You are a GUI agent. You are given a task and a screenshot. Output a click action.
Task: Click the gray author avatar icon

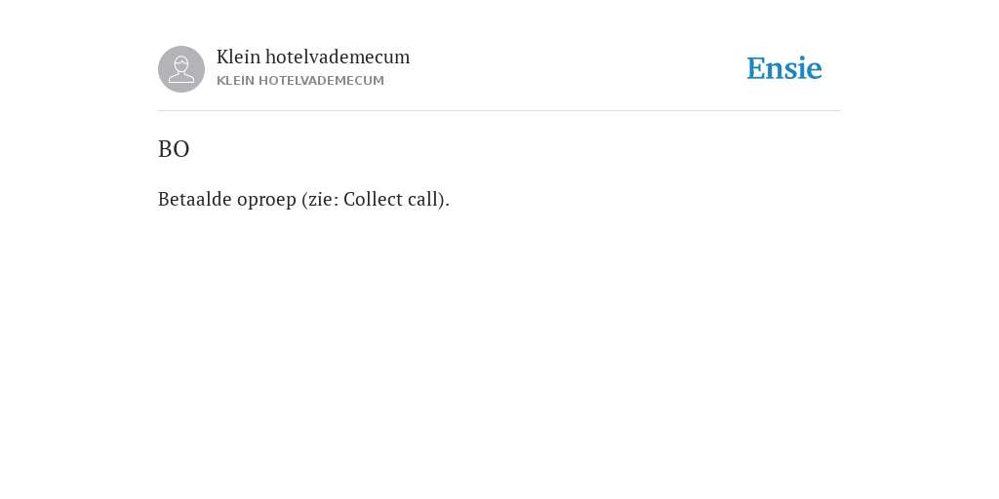(x=181, y=69)
